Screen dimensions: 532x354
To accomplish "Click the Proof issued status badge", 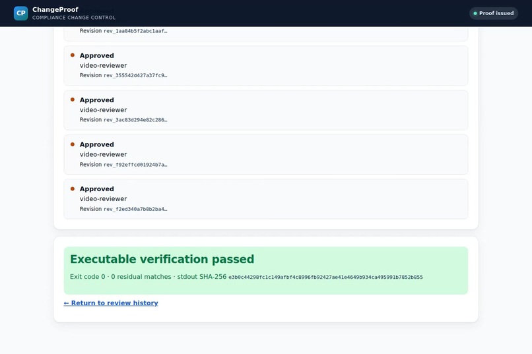I will (493, 13).
